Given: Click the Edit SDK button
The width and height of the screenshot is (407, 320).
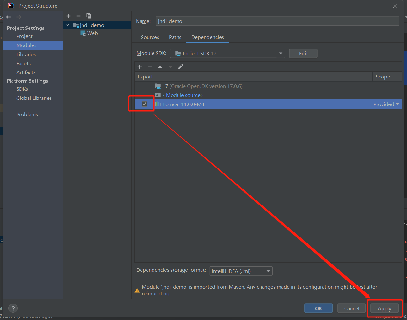Looking at the screenshot, I should point(303,53).
